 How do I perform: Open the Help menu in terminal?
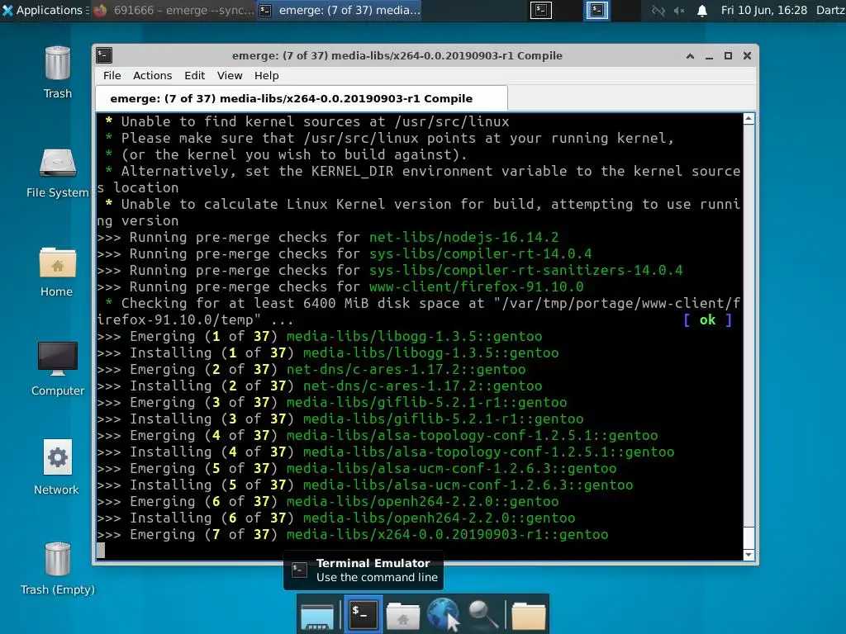click(267, 75)
